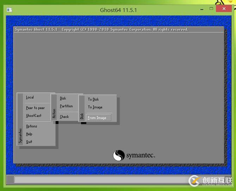Select Quit to exit Ghost

[29, 142]
